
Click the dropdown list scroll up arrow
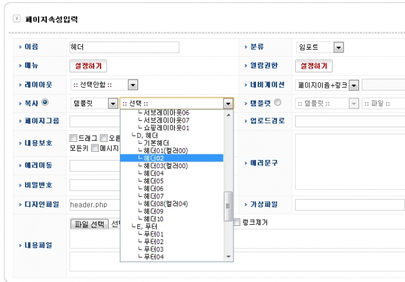click(228, 115)
